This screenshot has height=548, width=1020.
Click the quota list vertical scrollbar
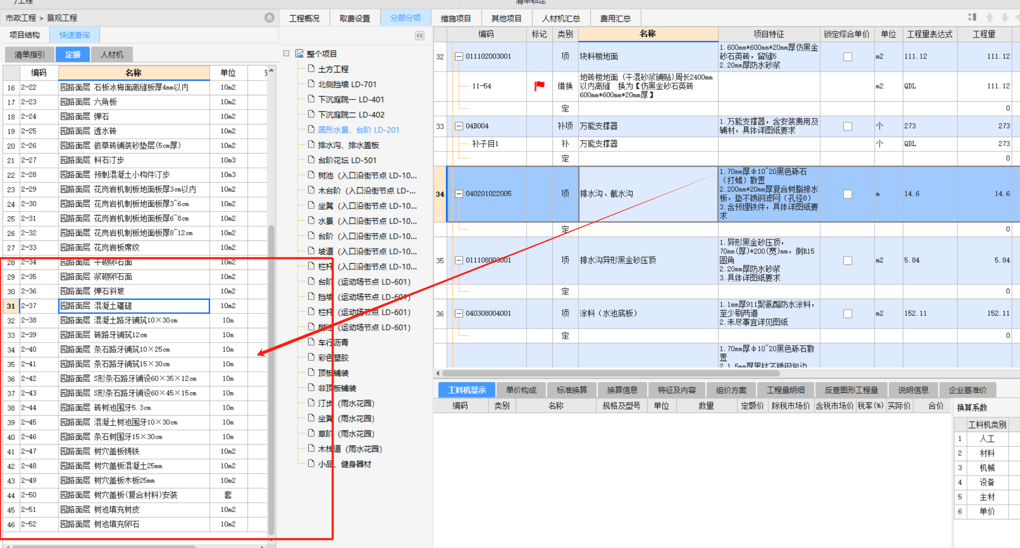(x=272, y=380)
